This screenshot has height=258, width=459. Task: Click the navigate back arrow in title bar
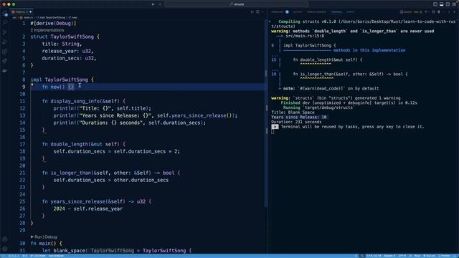153,4
